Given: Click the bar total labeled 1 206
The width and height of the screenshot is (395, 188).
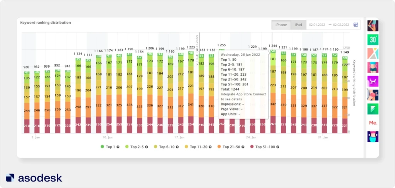Looking at the screenshot, I should 150,48.
